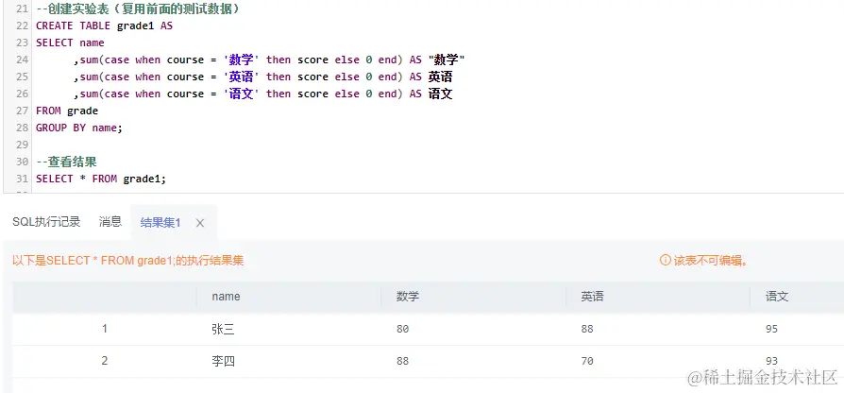Viewport: 844px width, 393px height.
Task: Select the 张三 cell
Action: (x=223, y=329)
